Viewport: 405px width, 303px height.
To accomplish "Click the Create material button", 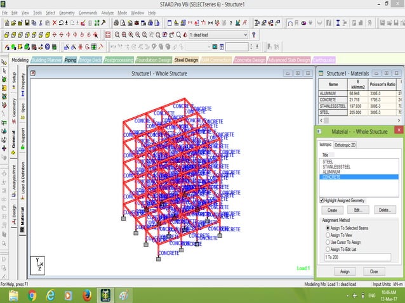I will click(331, 210).
